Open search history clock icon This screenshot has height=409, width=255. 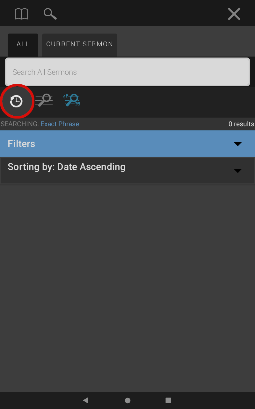point(16,101)
